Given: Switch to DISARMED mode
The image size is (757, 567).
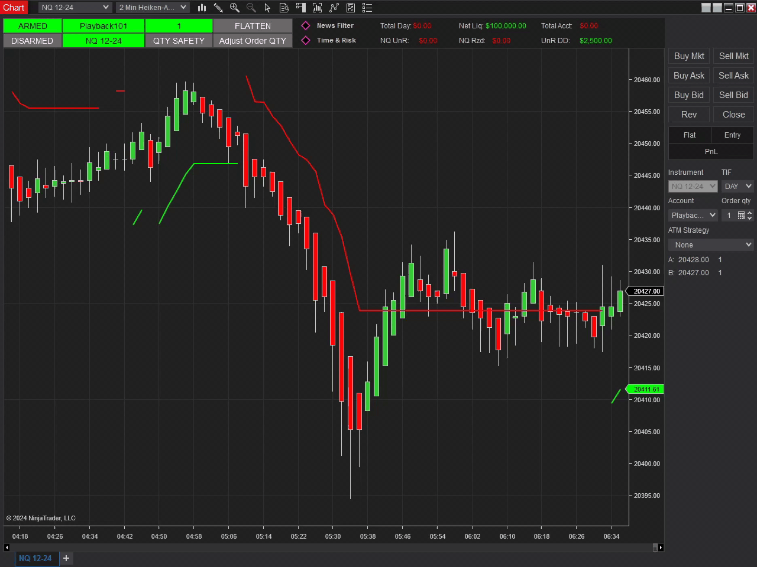Looking at the screenshot, I should pos(32,41).
